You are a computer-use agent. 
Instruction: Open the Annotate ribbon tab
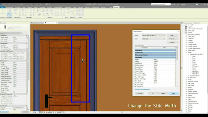point(42,7)
